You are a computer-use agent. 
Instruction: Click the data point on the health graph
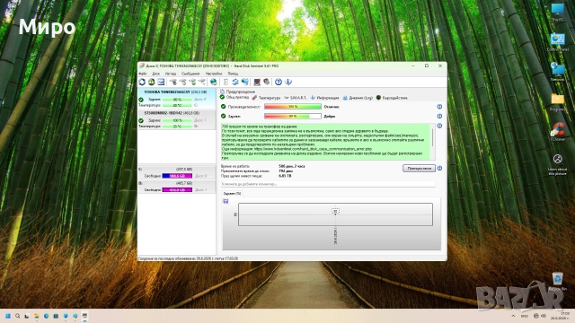pos(335,214)
